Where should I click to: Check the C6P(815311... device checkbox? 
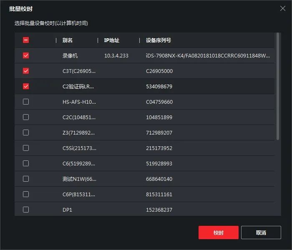tap(26, 194)
